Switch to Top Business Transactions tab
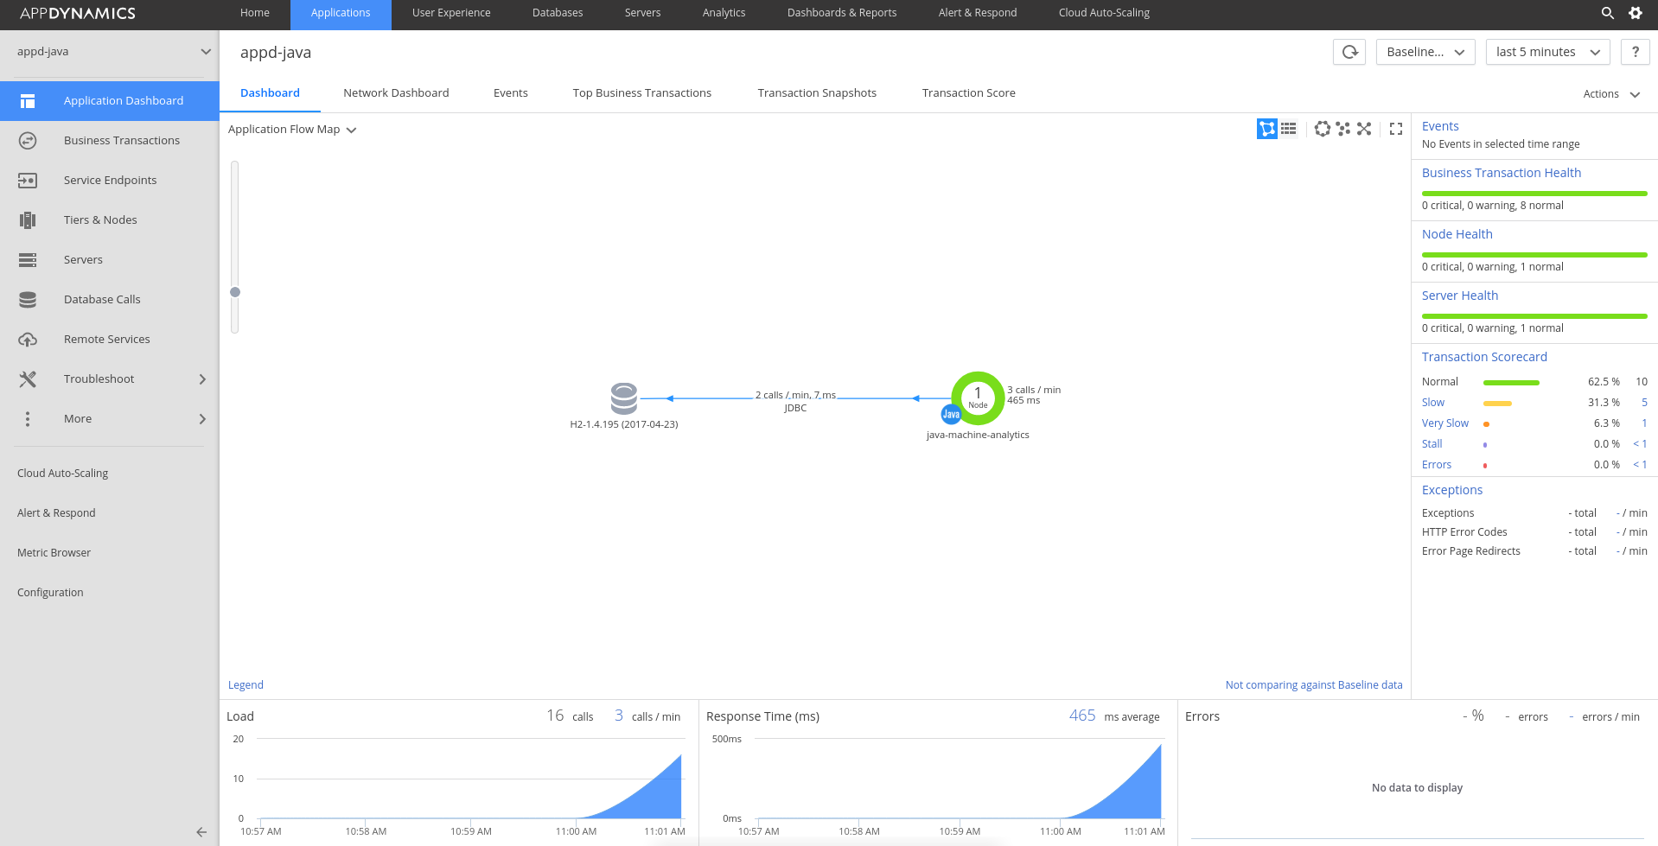The image size is (1658, 846). [x=642, y=93]
